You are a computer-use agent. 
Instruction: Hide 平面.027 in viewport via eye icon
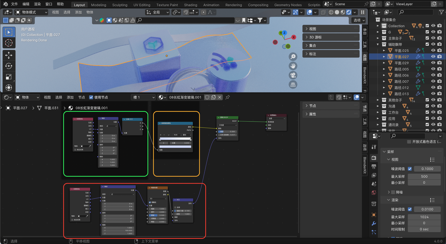pyautogui.click(x=433, y=57)
